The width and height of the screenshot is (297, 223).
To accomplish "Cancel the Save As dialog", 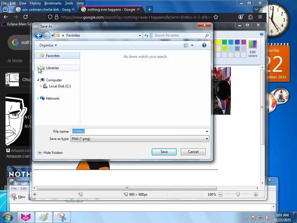I will coord(193,152).
